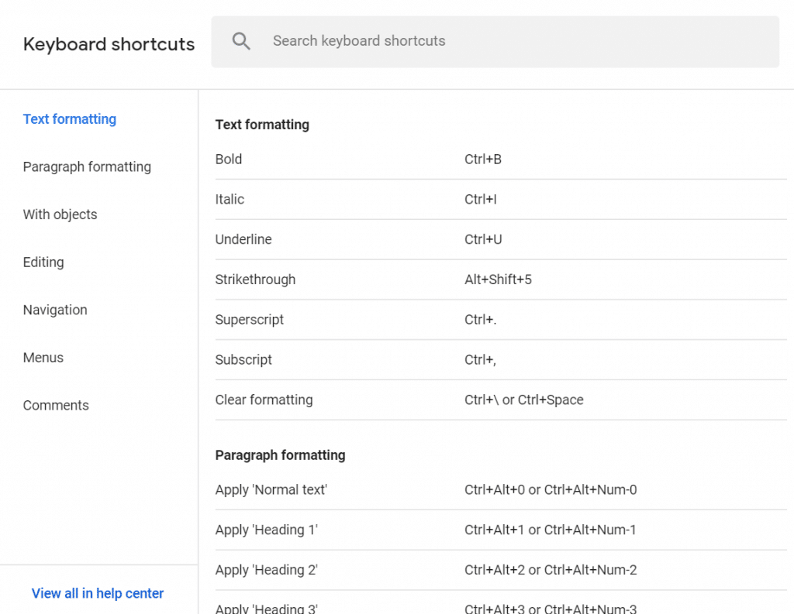
Task: Select the Editing category
Action: click(43, 262)
